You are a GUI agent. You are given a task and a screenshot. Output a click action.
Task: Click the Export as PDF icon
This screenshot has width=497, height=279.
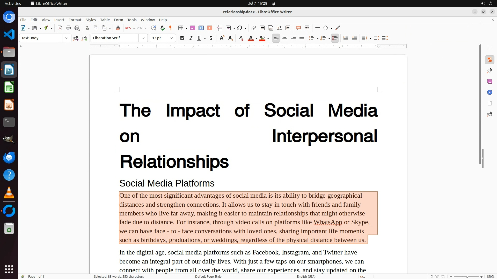click(x=60, y=28)
